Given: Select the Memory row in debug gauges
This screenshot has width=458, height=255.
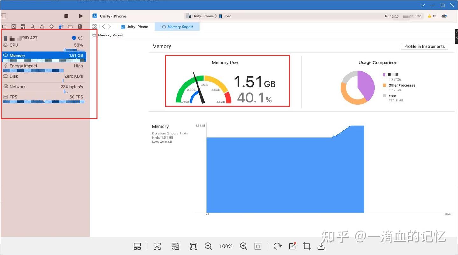Looking at the screenshot, I should 44,56.
